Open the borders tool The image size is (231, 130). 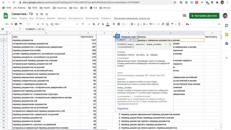(119, 24)
